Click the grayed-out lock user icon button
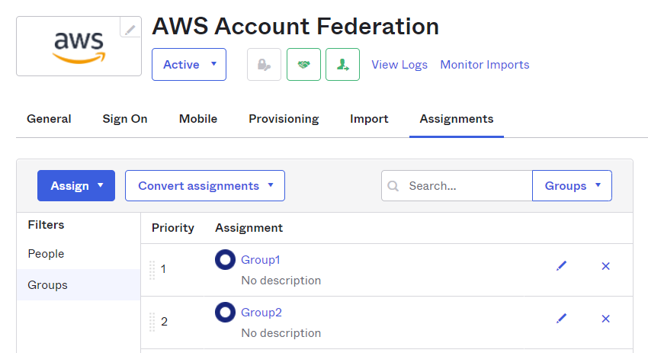Image resolution: width=648 pixels, height=353 pixels. click(264, 65)
